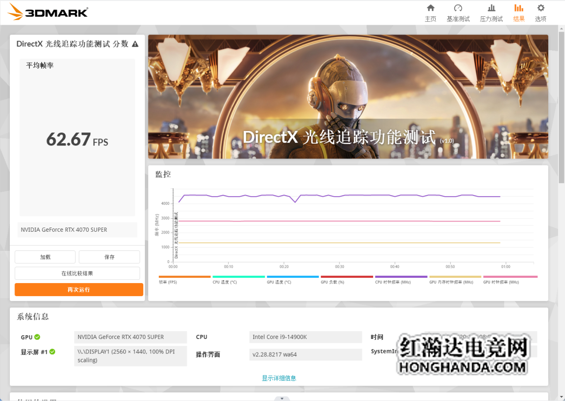Click the warning triangle beside the score title

[x=135, y=44]
